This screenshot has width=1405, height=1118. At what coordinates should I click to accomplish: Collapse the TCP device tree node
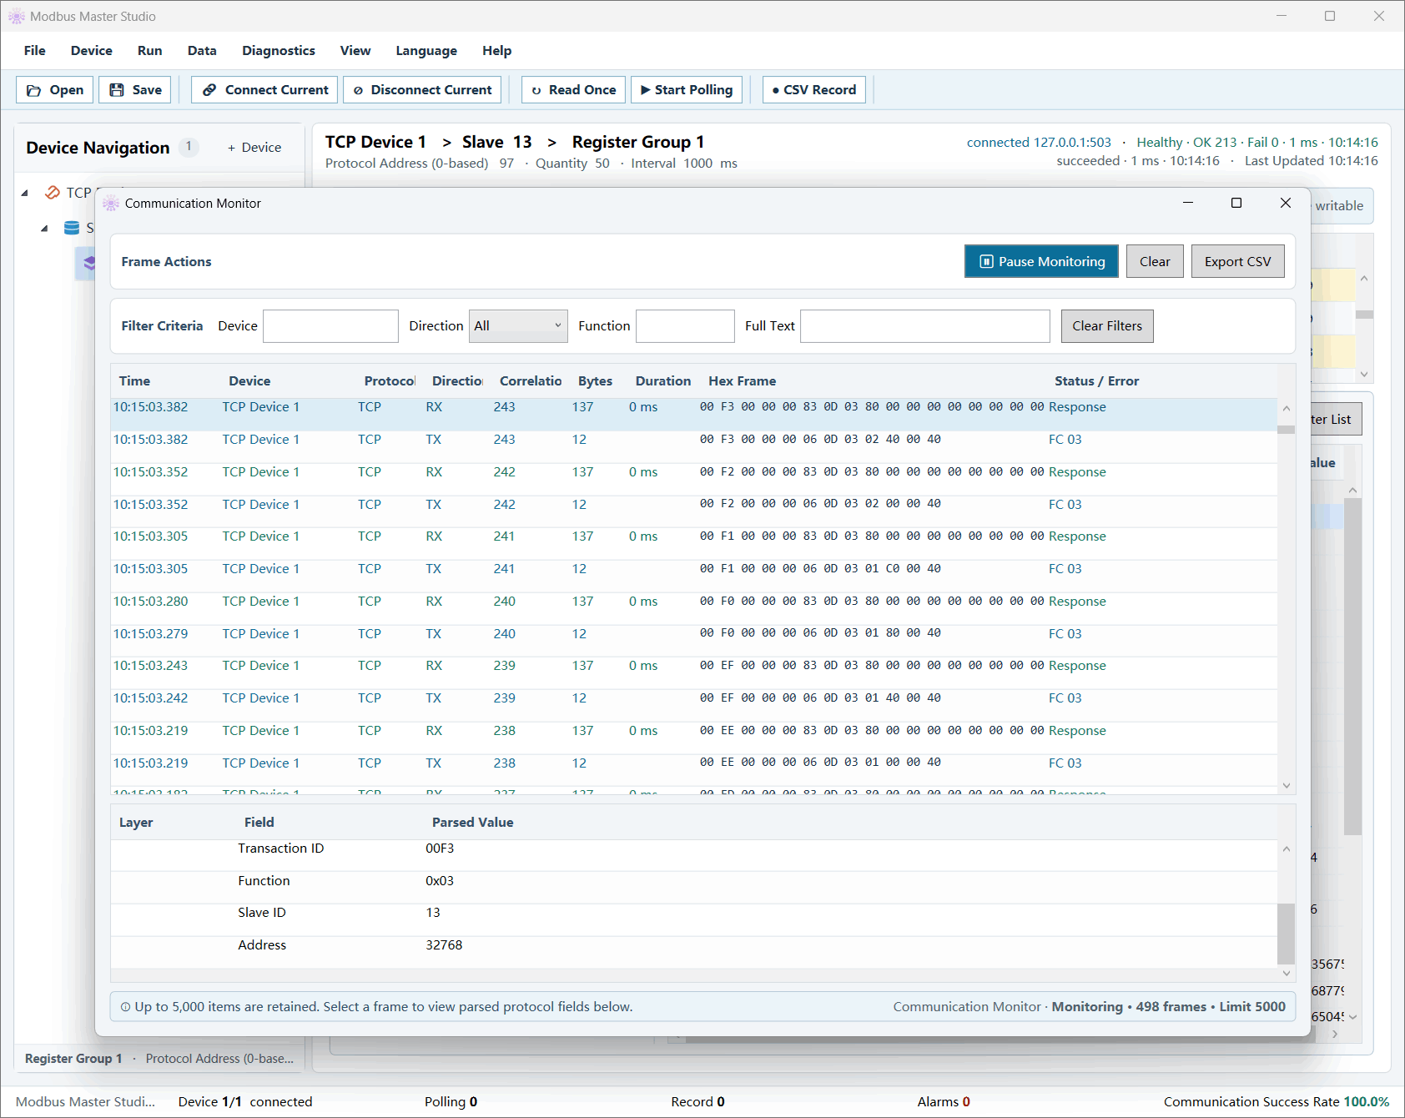pos(25,193)
